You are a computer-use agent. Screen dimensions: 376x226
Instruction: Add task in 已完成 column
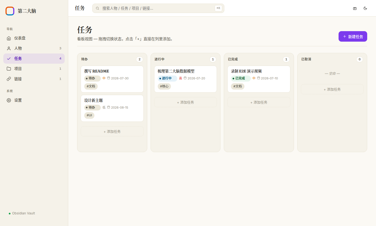[259, 102]
